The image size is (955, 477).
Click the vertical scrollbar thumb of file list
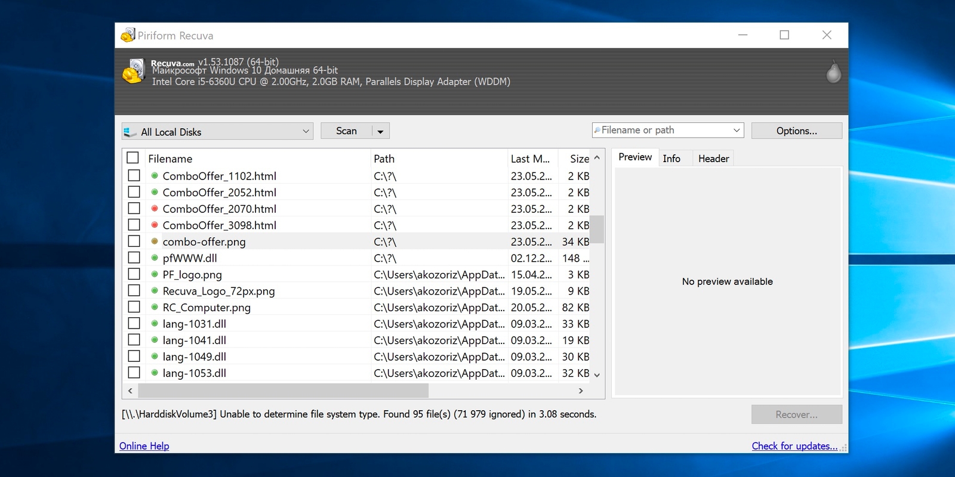pos(597,229)
